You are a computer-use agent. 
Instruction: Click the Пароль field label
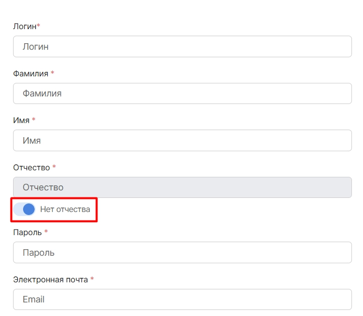pos(27,233)
